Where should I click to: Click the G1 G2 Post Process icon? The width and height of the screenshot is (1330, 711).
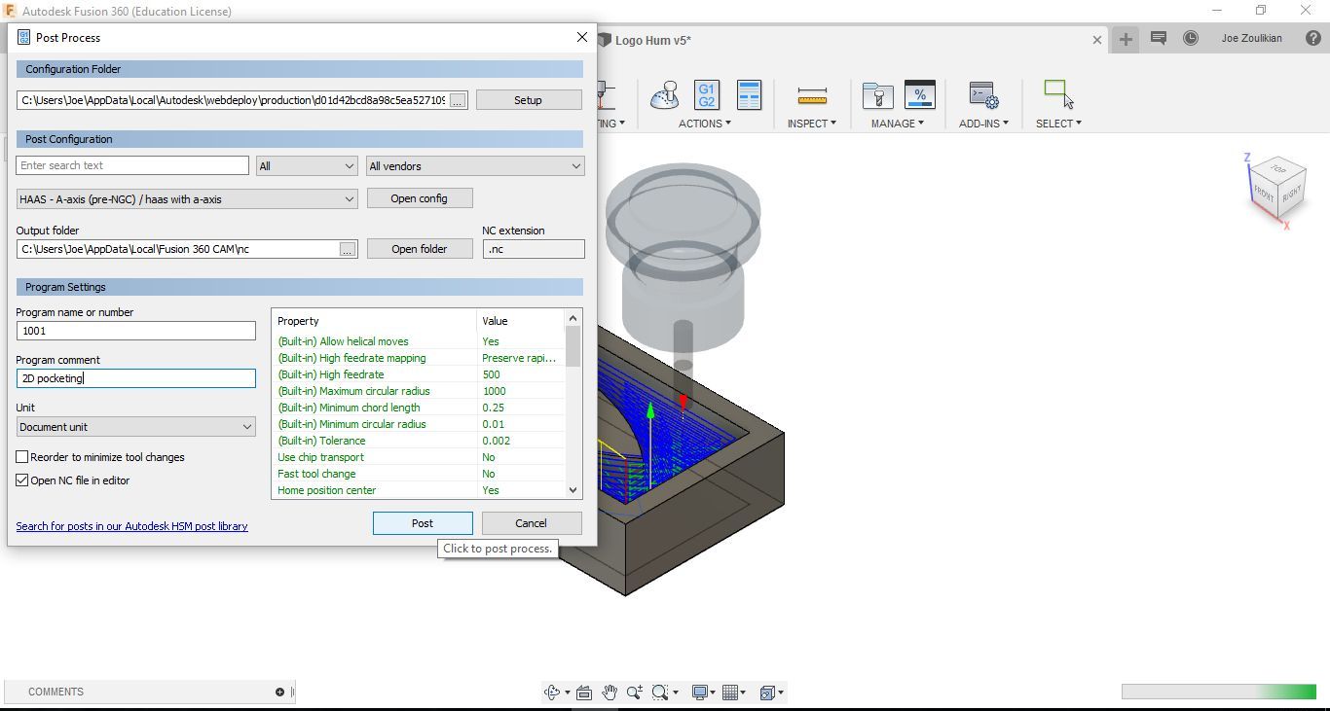coord(707,95)
